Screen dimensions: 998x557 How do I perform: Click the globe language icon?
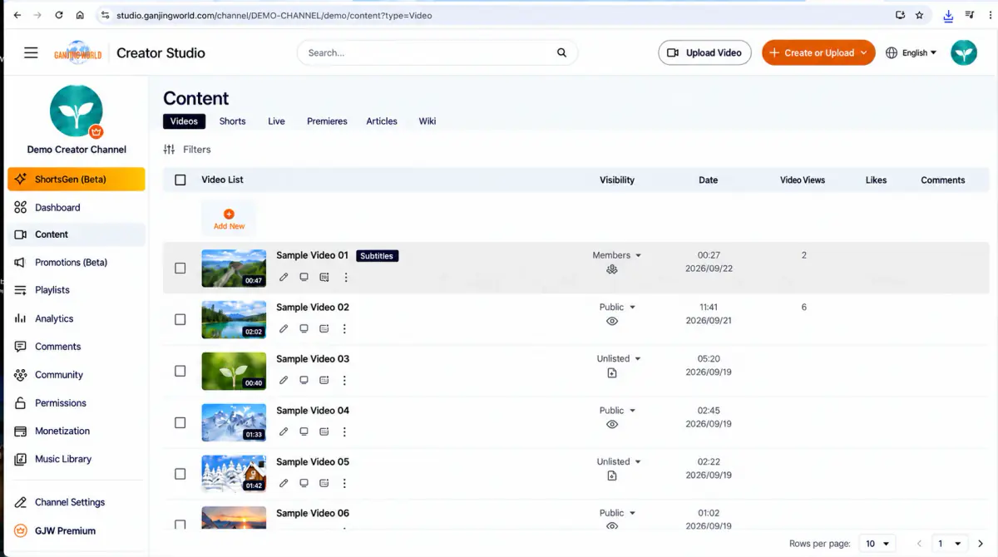point(892,52)
